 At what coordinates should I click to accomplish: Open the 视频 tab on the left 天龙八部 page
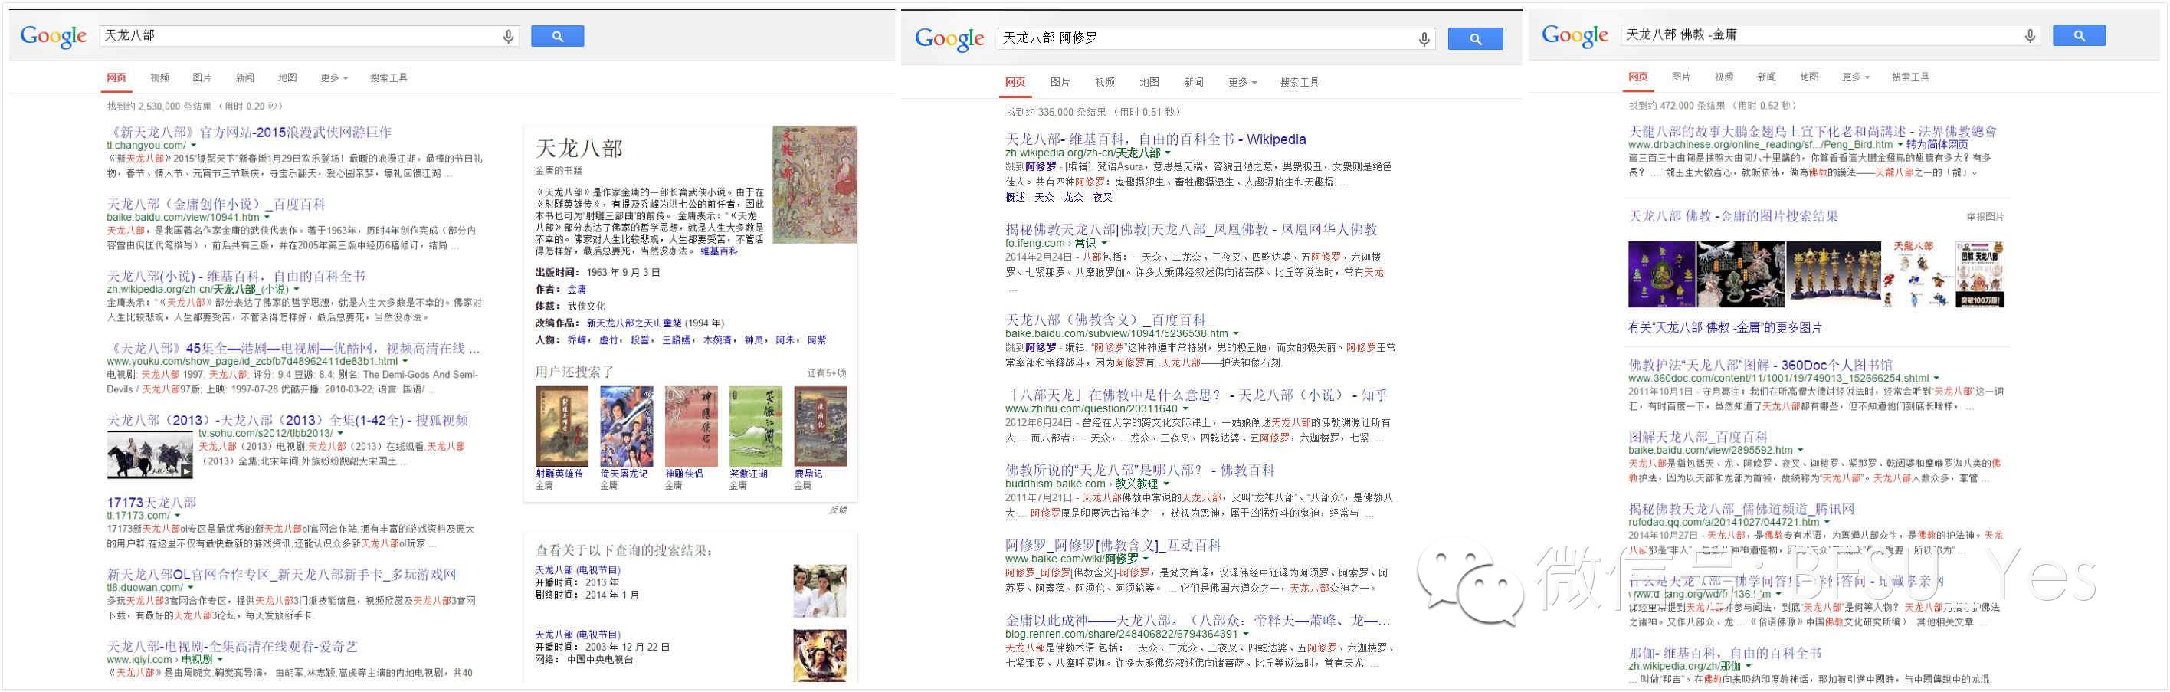(x=159, y=77)
